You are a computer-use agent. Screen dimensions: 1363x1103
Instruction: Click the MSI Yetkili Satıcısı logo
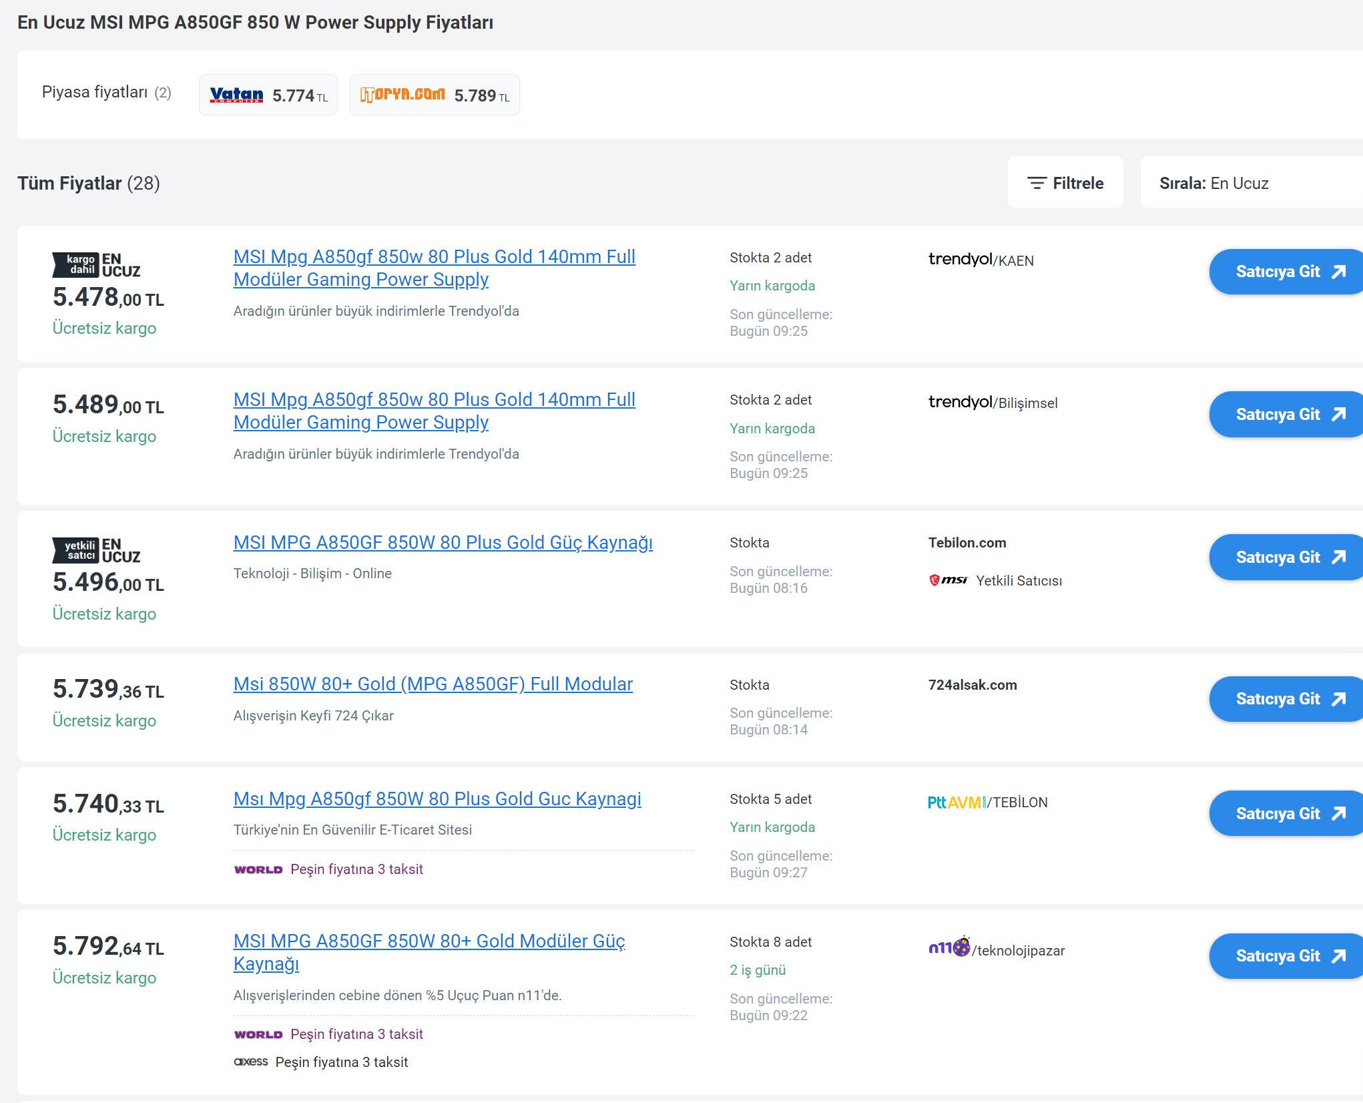pyautogui.click(x=948, y=580)
